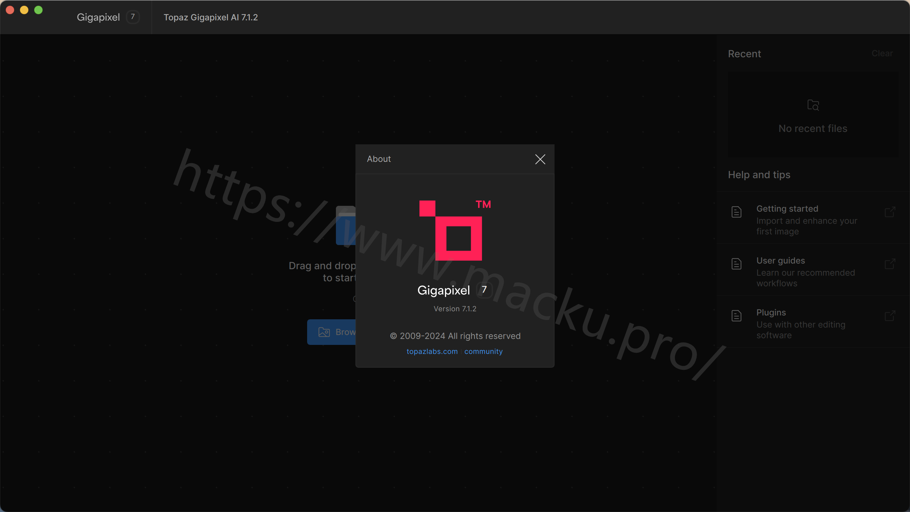
Task: Click external link icon for Plugins
Action: tap(890, 316)
